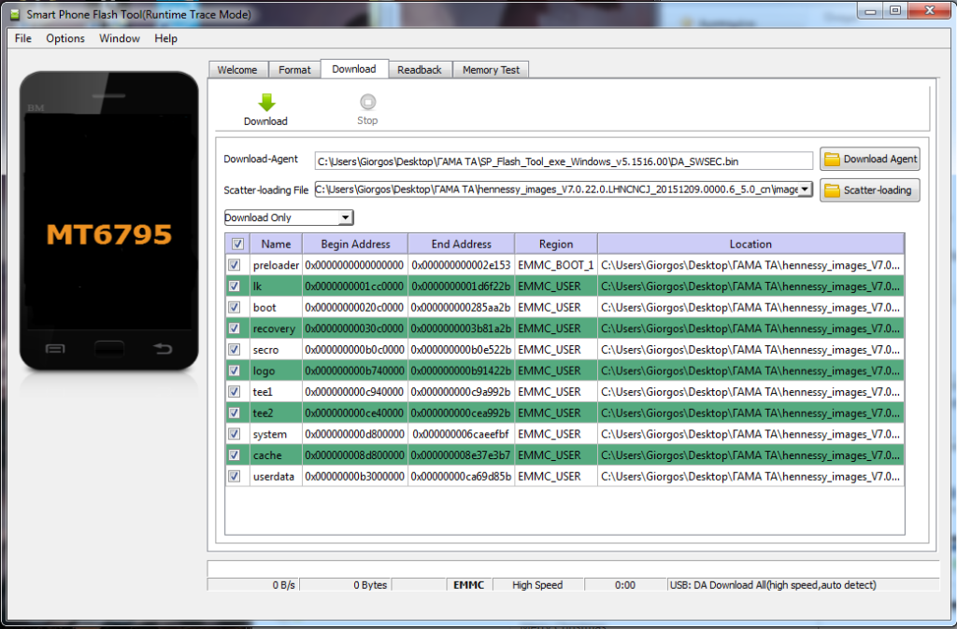
Task: Click the MT6795 text on phone image
Action: pyautogui.click(x=109, y=234)
